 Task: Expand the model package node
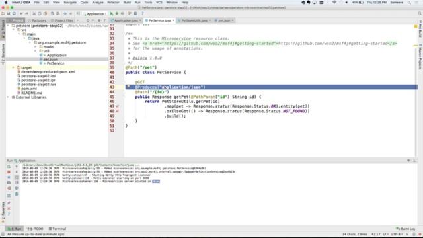coord(35,47)
